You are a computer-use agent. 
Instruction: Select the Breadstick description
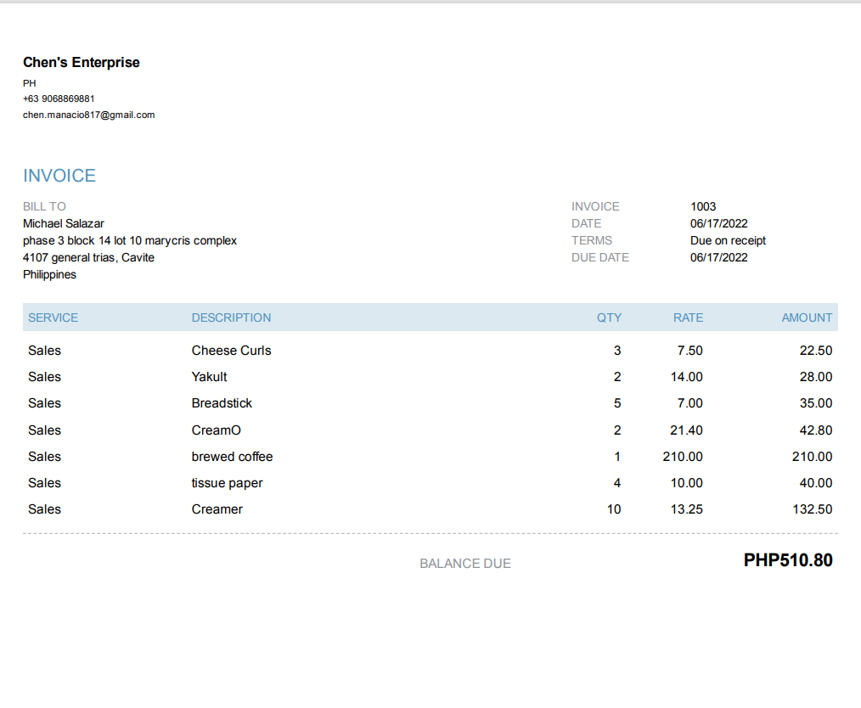click(x=222, y=403)
